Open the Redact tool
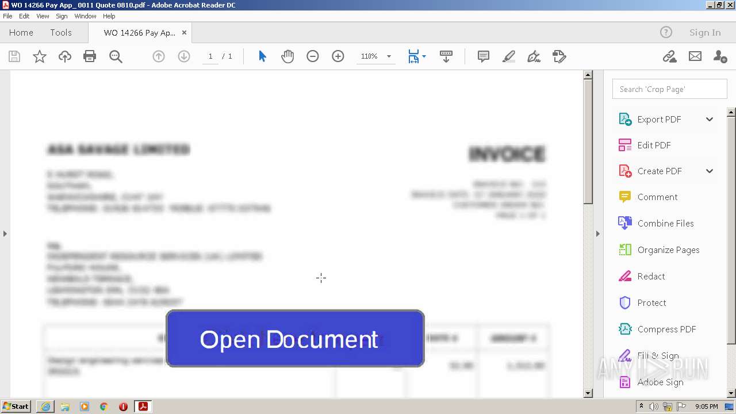736x414 pixels. [x=642, y=276]
